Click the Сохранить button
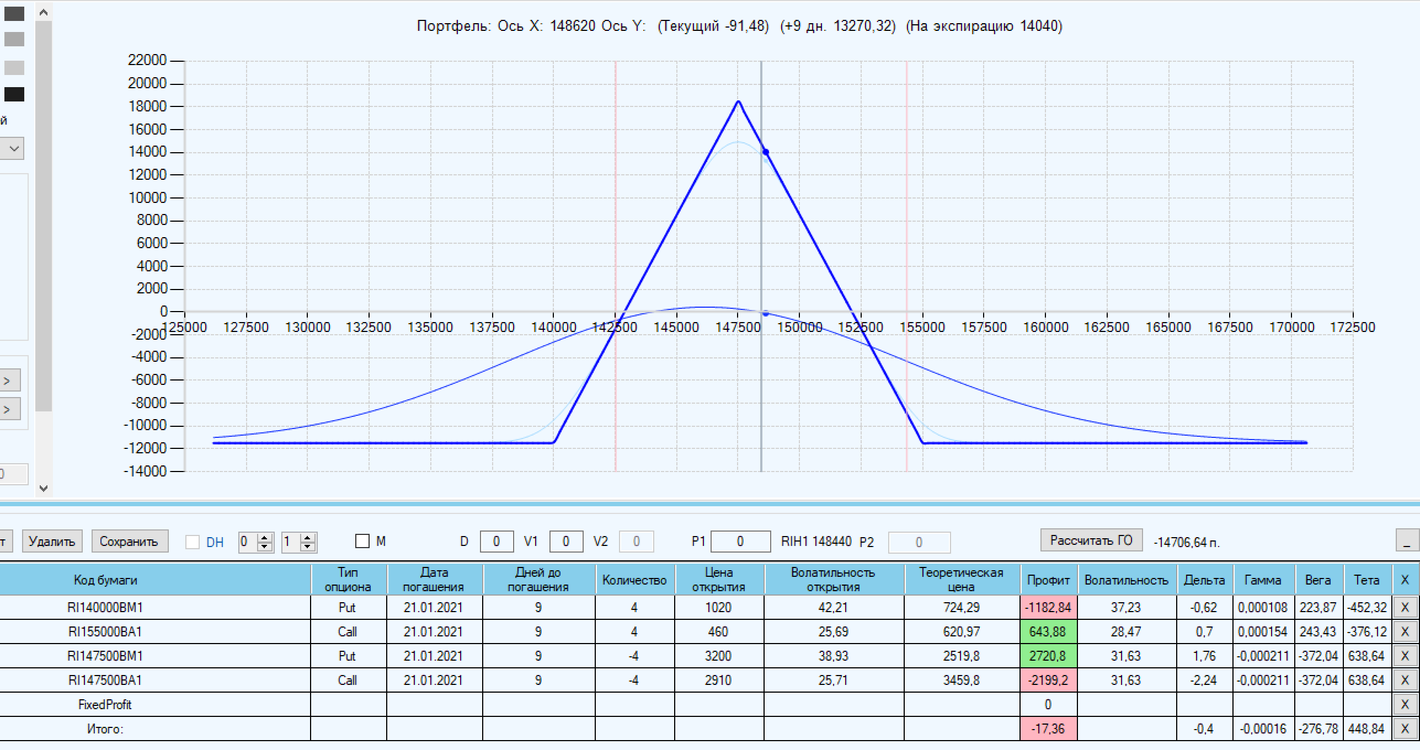 (129, 542)
